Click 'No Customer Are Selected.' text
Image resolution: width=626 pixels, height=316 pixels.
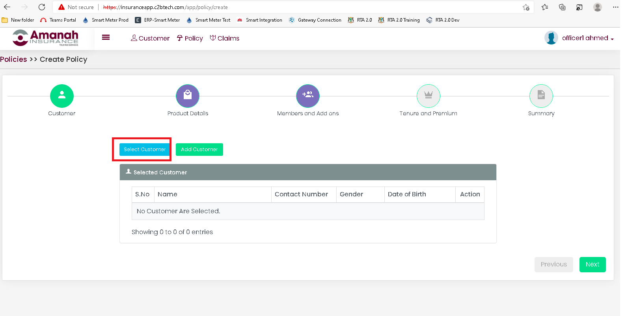click(179, 211)
